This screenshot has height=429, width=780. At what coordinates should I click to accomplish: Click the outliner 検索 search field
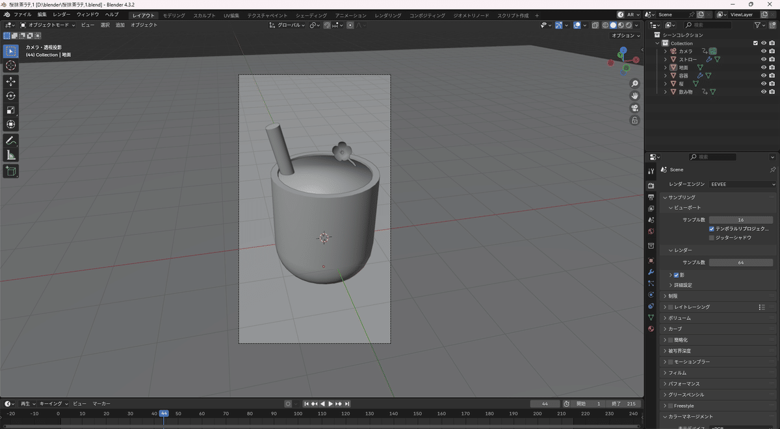(x=709, y=25)
